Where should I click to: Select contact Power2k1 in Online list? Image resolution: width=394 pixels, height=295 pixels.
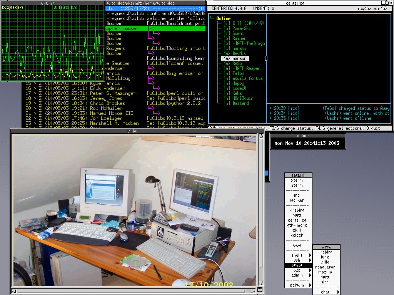241,28
